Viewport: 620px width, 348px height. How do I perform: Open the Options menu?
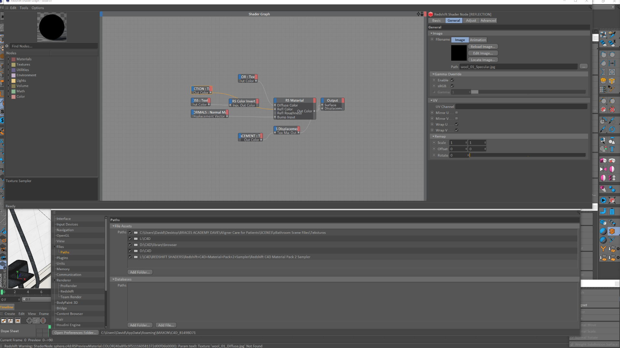(38, 8)
